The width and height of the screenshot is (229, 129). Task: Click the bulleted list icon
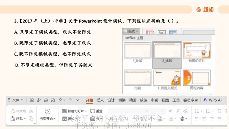[197, 111]
